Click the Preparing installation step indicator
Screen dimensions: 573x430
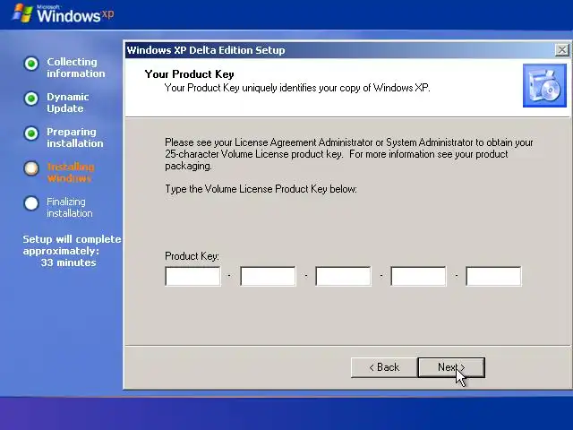coord(31,133)
